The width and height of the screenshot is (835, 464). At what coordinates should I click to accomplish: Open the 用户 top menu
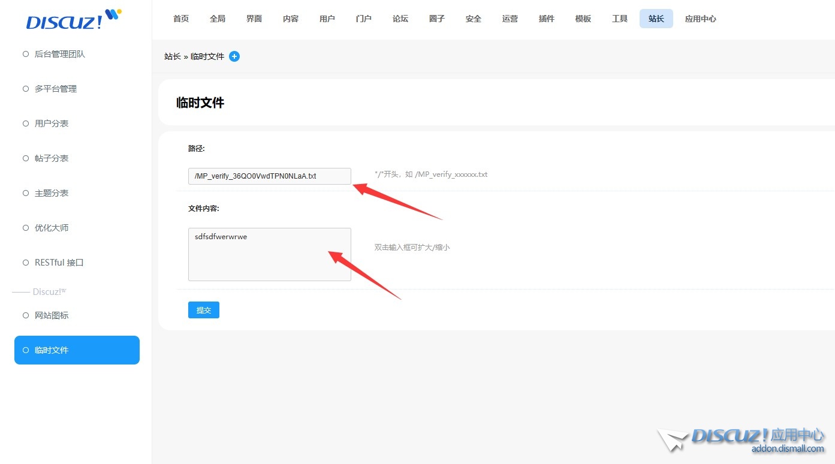[x=327, y=19]
